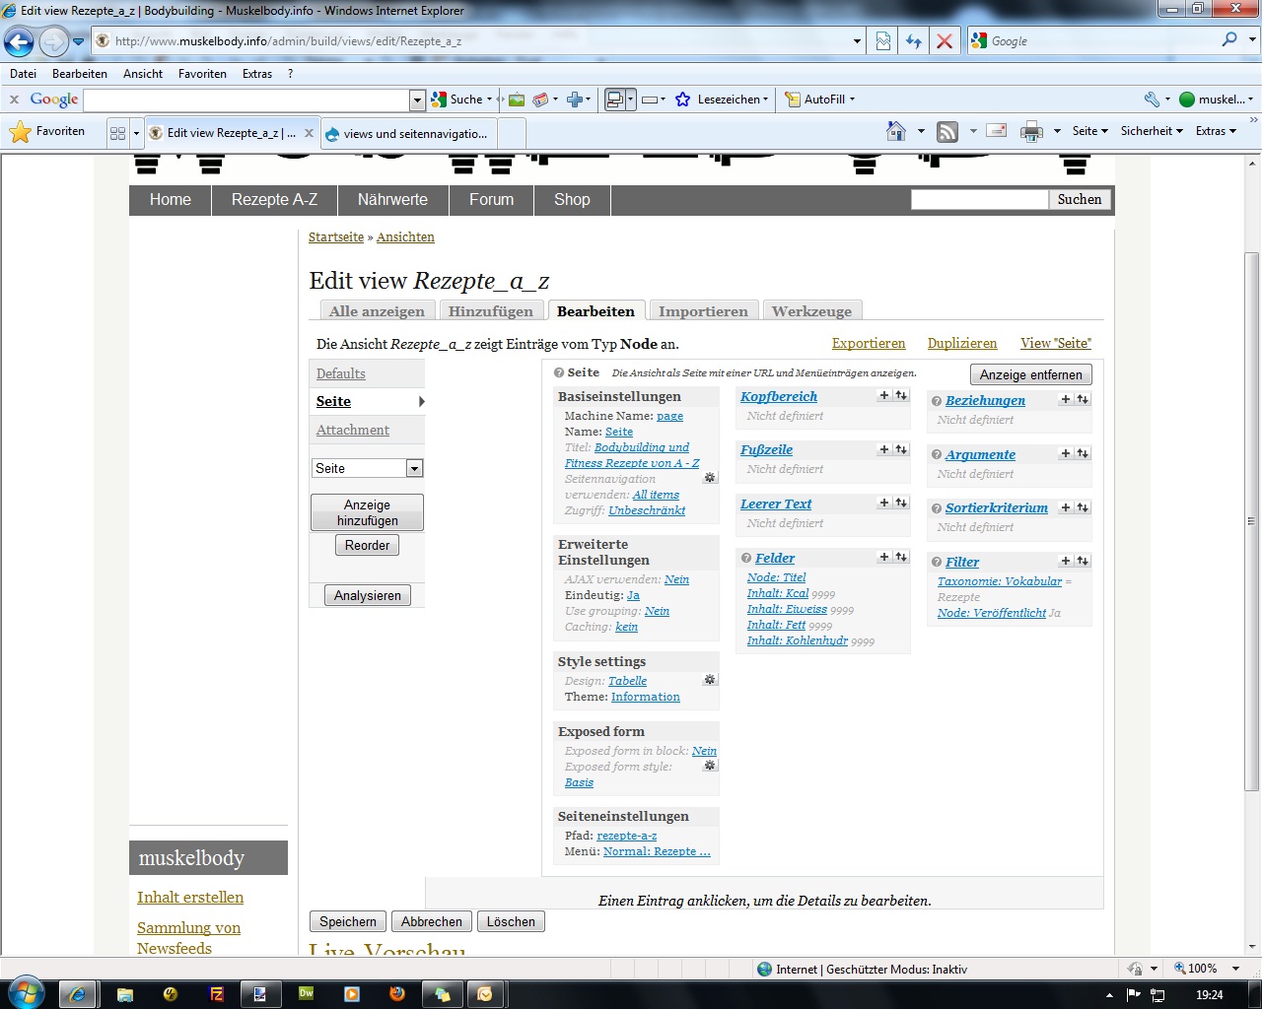Click the Internet Explorer home icon
The height and width of the screenshot is (1009, 1262).
(895, 131)
